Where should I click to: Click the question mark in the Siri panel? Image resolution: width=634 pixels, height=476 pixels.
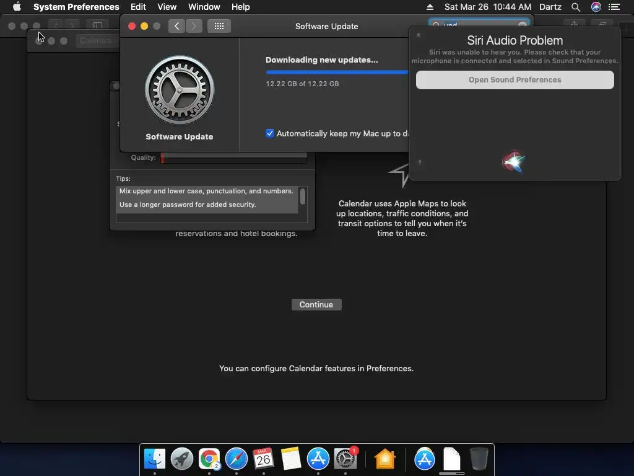click(x=420, y=162)
